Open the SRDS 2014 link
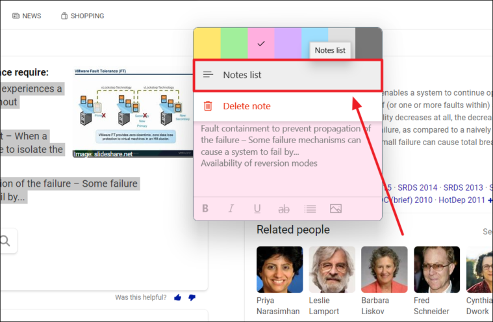The height and width of the screenshot is (322, 493). click(x=417, y=187)
